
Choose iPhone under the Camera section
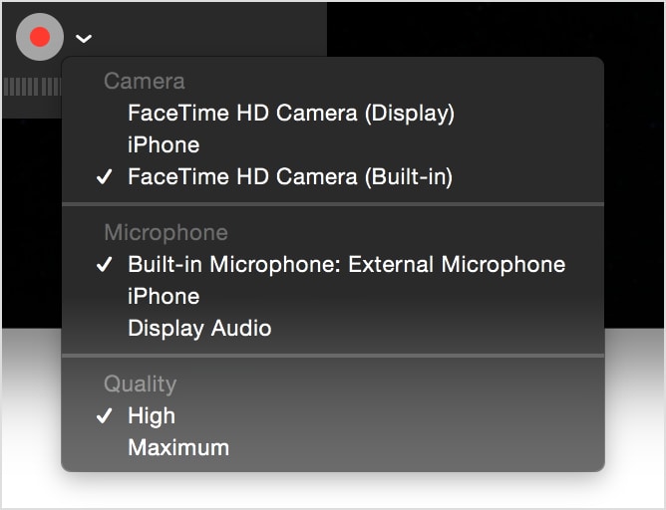(x=164, y=145)
